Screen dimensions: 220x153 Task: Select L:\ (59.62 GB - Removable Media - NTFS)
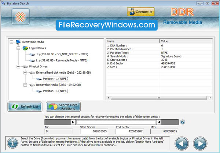pos(62,60)
